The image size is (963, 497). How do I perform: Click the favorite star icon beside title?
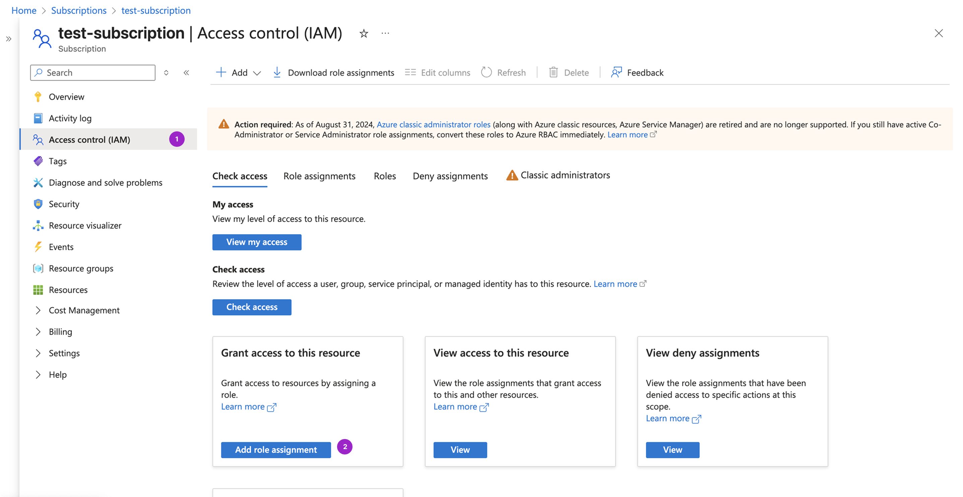click(363, 34)
